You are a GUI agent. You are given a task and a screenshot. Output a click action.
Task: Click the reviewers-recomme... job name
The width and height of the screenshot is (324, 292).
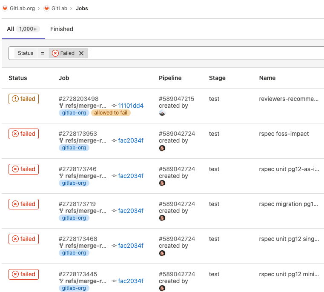point(289,99)
